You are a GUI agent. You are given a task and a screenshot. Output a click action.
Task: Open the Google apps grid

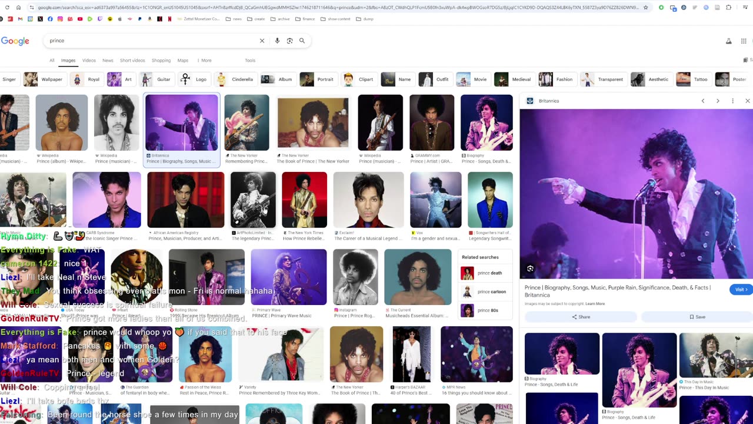pos(744,41)
